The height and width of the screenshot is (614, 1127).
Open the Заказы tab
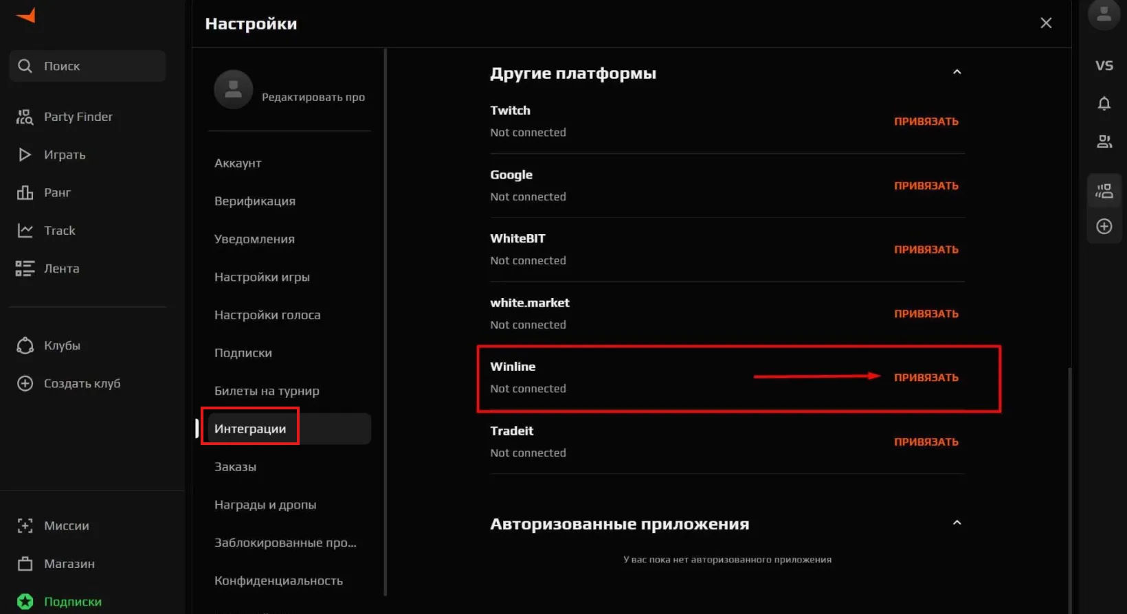coord(235,467)
